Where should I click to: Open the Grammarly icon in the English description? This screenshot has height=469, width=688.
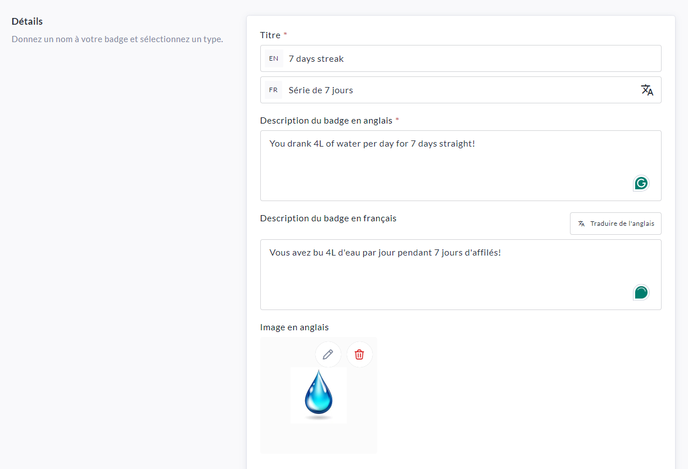tap(641, 183)
